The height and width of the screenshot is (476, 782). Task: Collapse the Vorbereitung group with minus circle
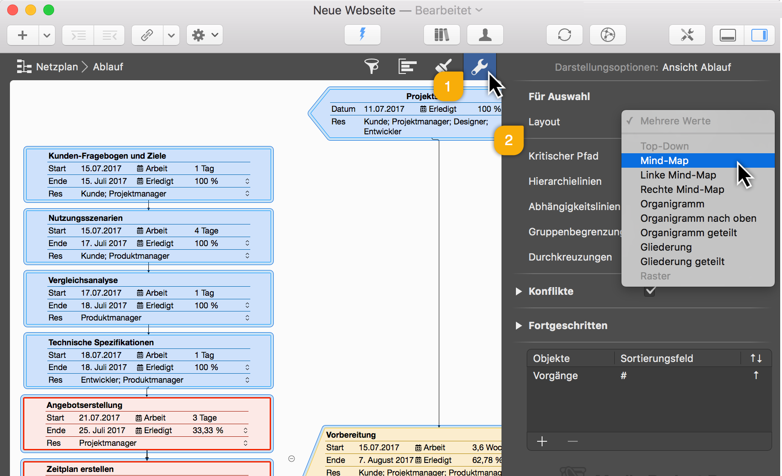click(x=292, y=458)
